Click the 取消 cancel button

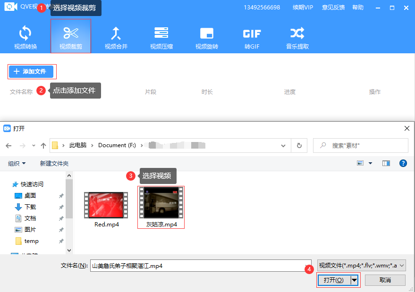(x=385, y=280)
